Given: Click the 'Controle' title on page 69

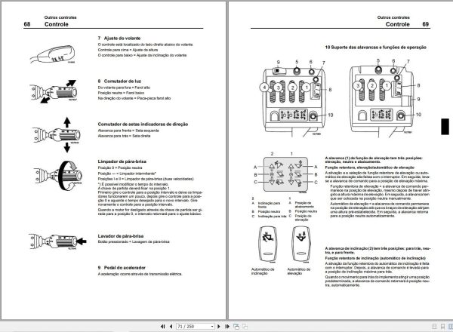Looking at the screenshot, I should pyautogui.click(x=398, y=24).
